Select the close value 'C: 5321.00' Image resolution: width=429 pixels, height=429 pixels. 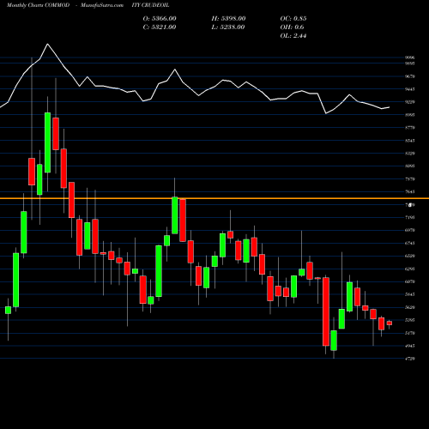[160, 27]
